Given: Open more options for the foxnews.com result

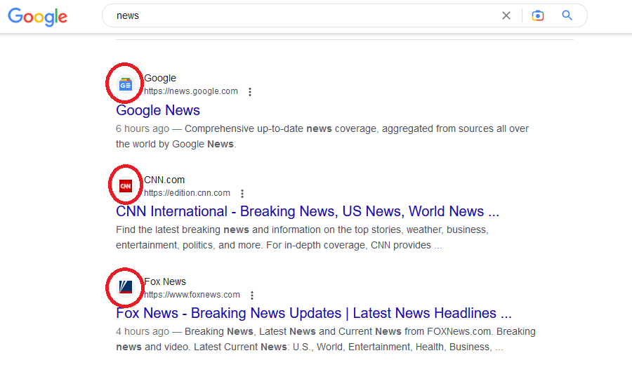Looking at the screenshot, I should 252,295.
